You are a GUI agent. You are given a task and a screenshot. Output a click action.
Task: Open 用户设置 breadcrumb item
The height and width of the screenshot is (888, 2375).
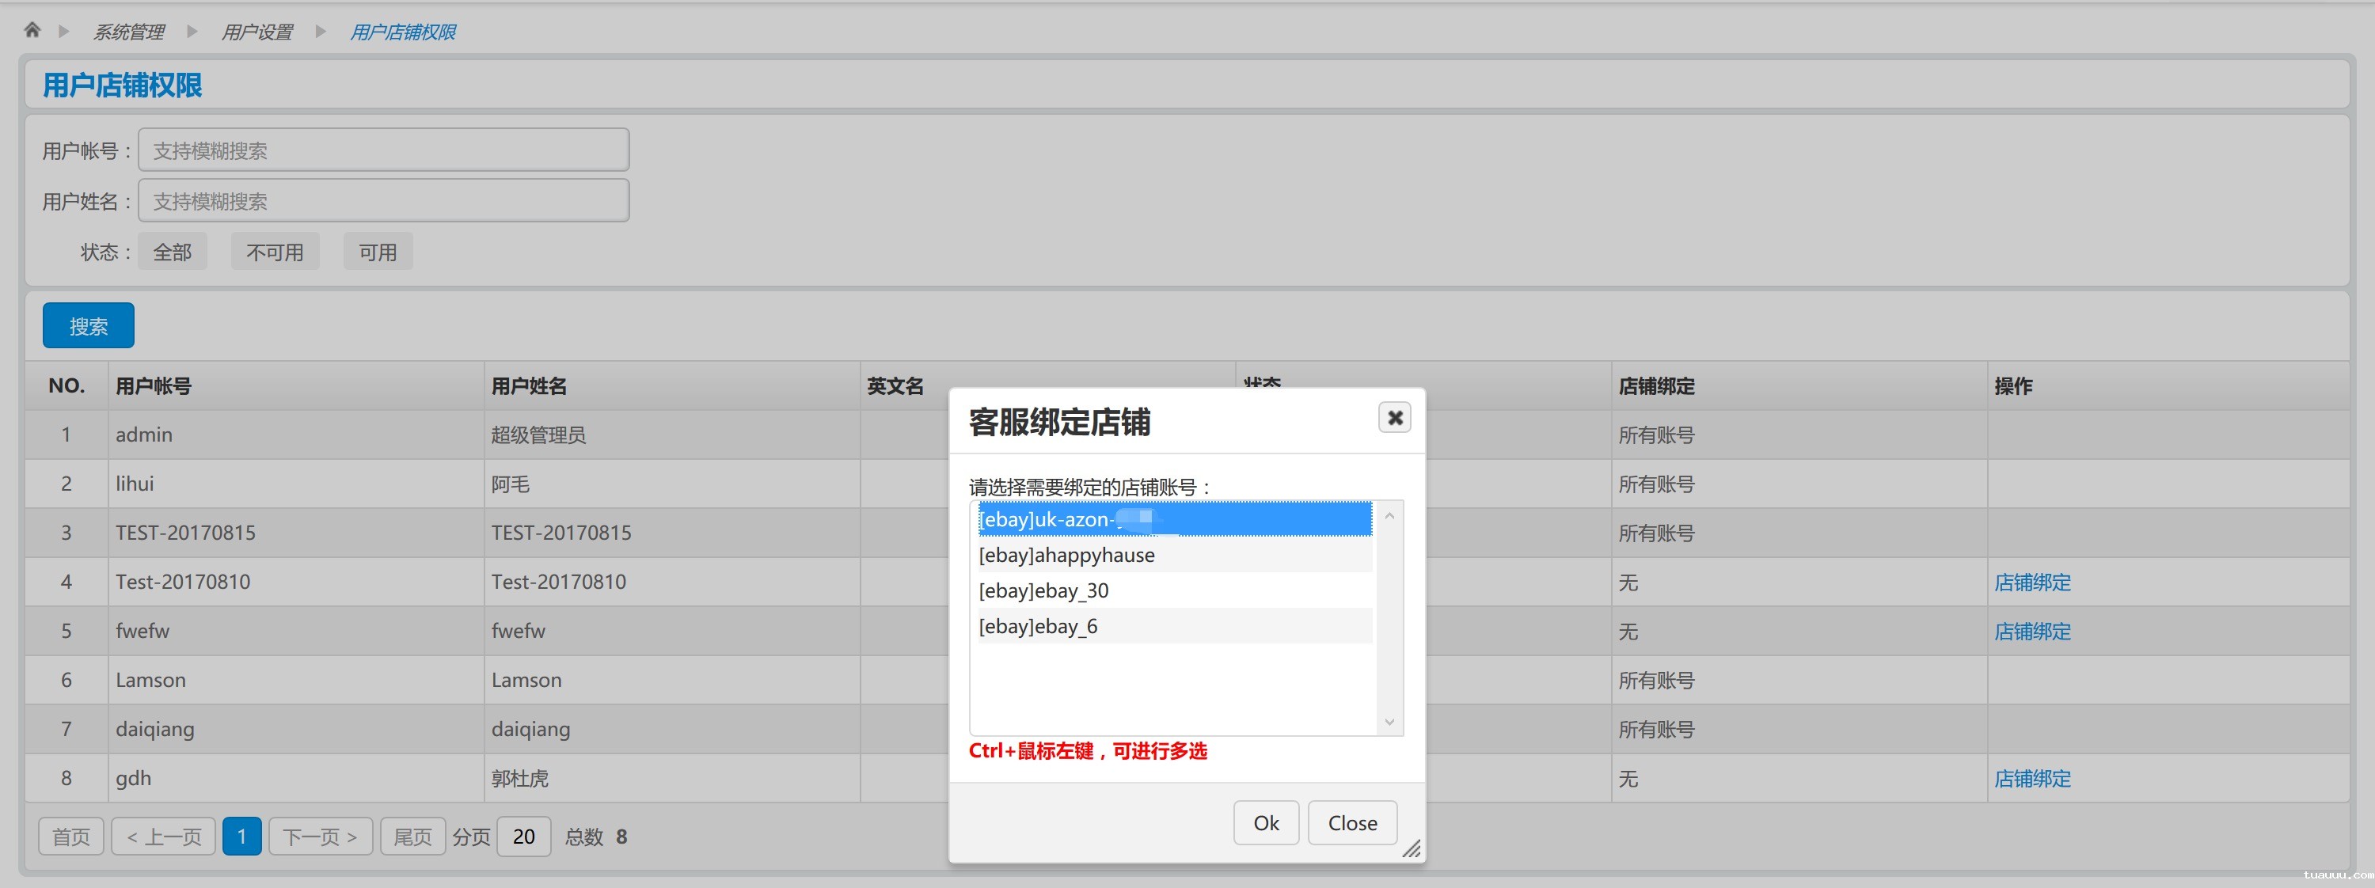(x=256, y=32)
